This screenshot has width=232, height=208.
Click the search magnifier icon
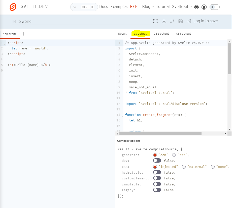tap(75, 7)
